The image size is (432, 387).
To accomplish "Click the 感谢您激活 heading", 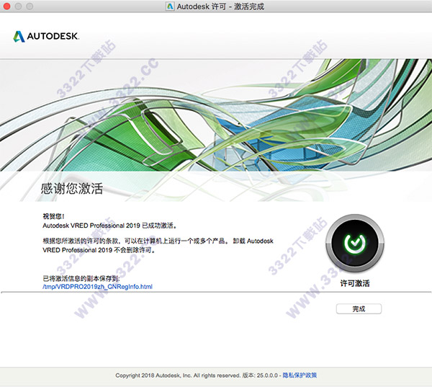I will 71,190.
